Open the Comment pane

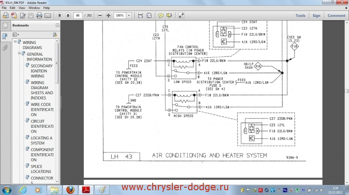(x=336, y=16)
